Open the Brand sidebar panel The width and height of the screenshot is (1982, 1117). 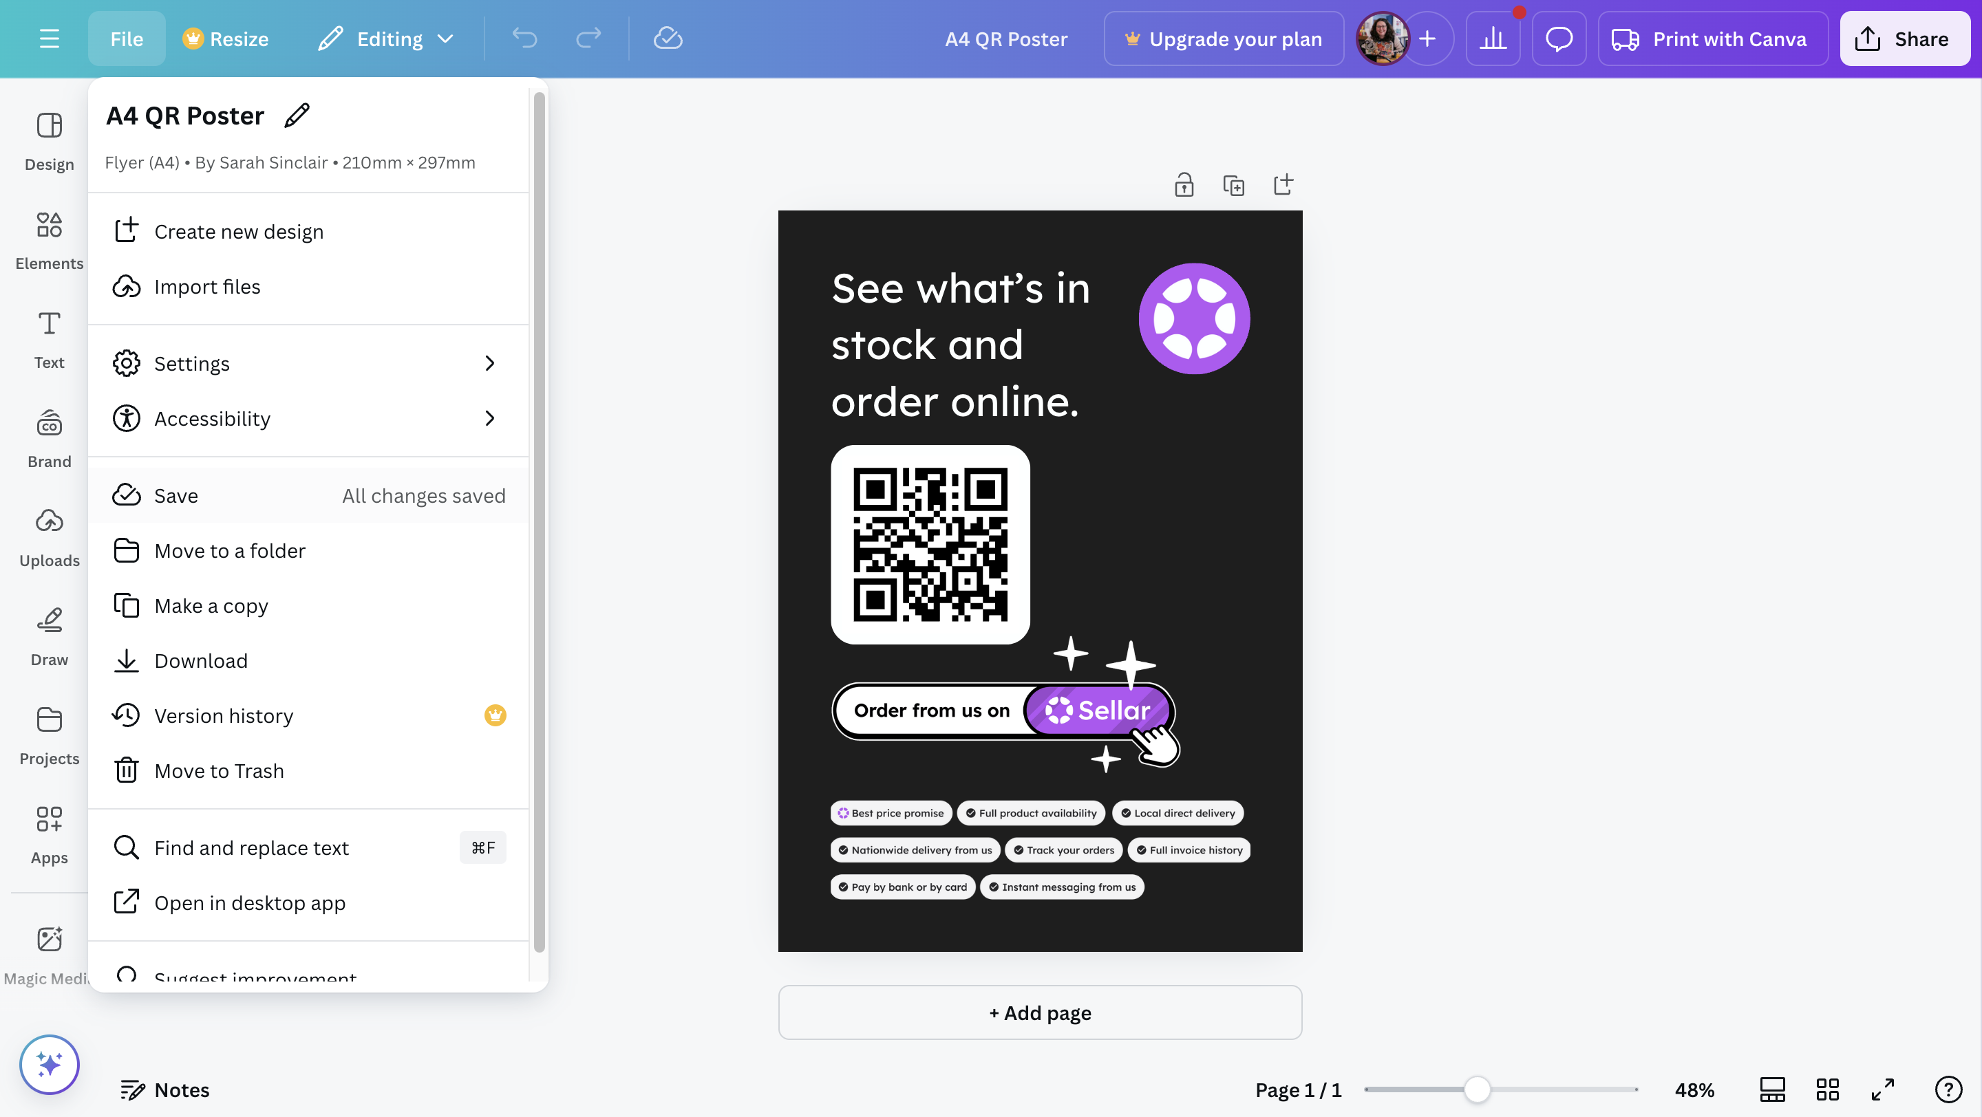50,438
